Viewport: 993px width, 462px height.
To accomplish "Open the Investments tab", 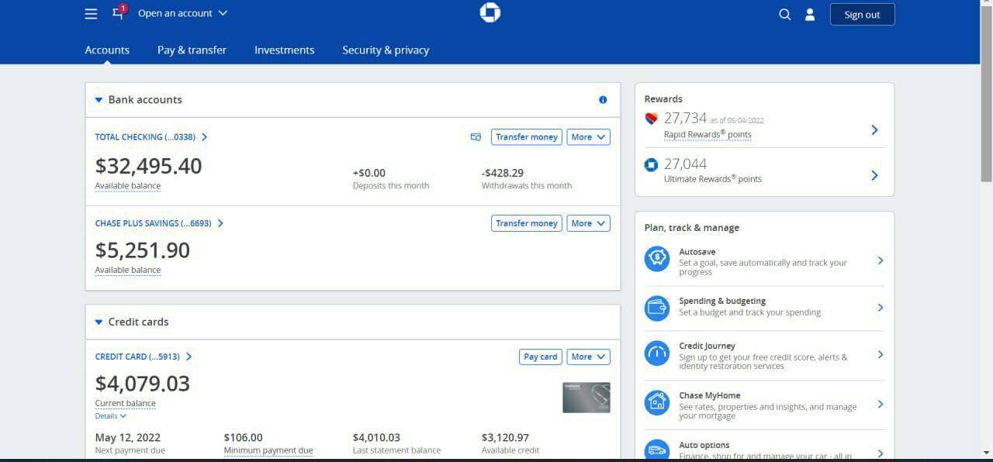I will coord(284,50).
